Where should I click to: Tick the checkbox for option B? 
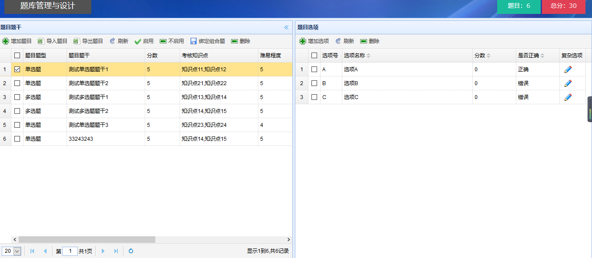(x=314, y=83)
